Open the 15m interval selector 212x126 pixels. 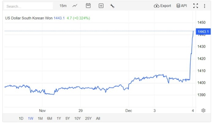[x=63, y=6]
